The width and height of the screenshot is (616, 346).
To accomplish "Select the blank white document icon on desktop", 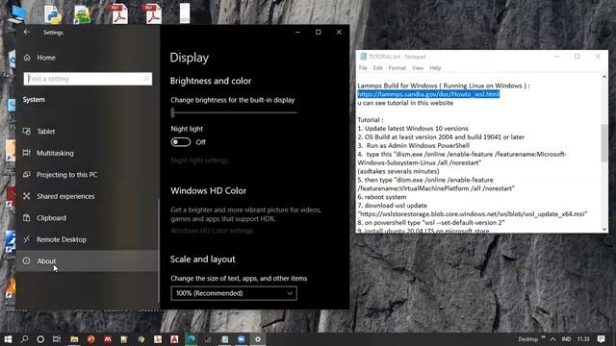I will (x=185, y=12).
